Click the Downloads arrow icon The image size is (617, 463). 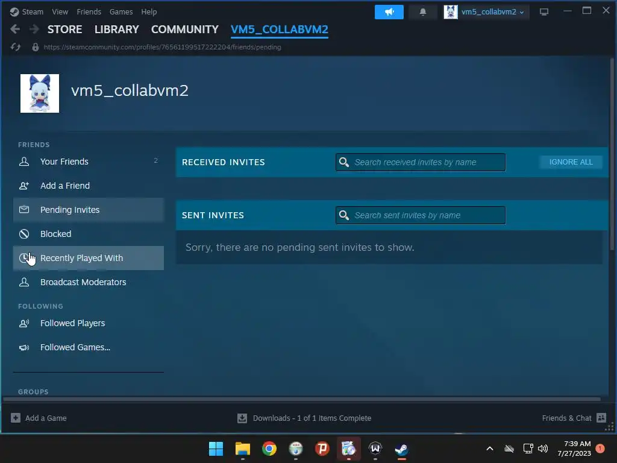click(x=242, y=418)
